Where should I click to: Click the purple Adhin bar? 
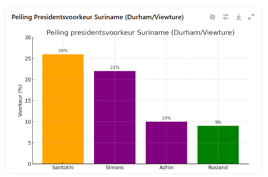[x=167, y=142]
